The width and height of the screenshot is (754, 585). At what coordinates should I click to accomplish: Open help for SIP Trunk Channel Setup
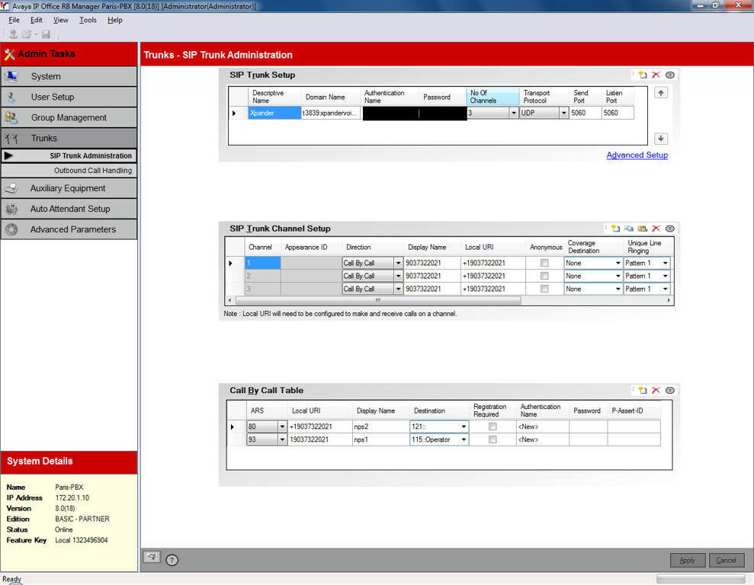click(670, 229)
